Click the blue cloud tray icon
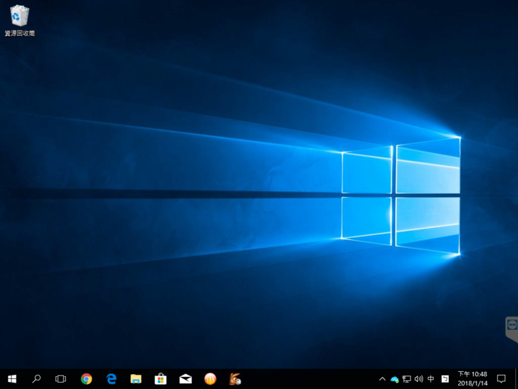The height and width of the screenshot is (389, 518). point(394,379)
